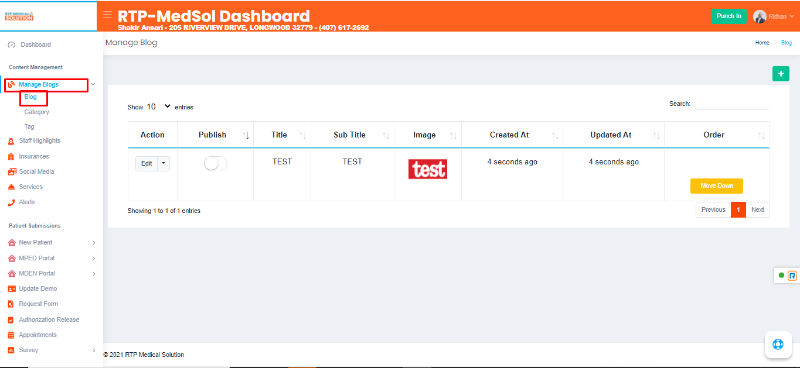Click the New Patient home icon
Image resolution: width=800 pixels, height=368 pixels.
[11, 243]
